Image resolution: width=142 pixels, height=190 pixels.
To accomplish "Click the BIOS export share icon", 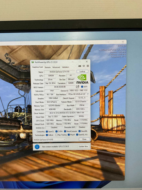I will (78, 87).
